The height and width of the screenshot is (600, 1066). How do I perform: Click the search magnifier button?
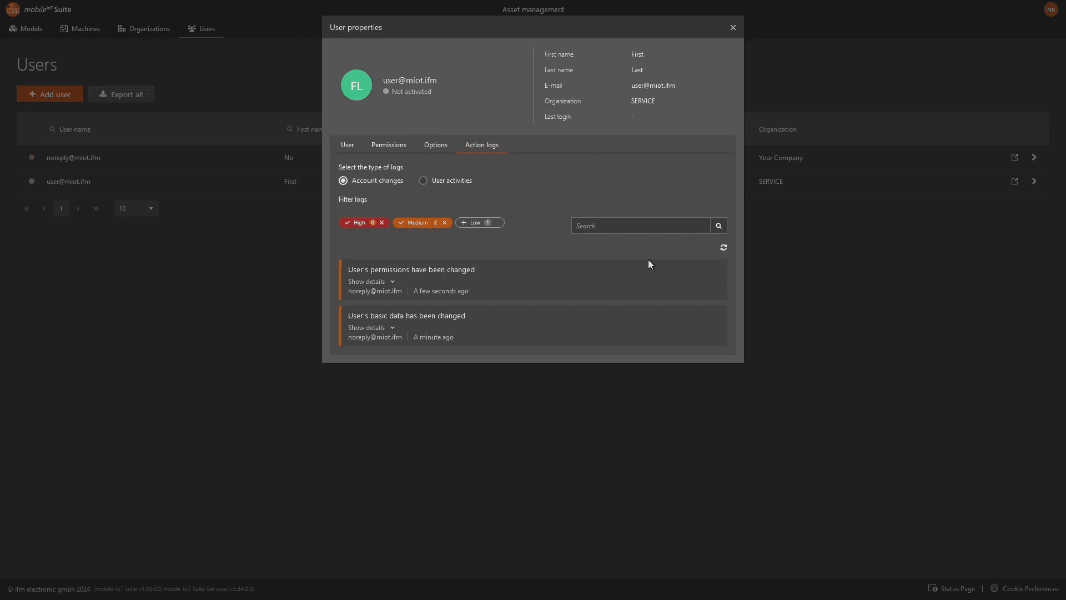point(718,226)
